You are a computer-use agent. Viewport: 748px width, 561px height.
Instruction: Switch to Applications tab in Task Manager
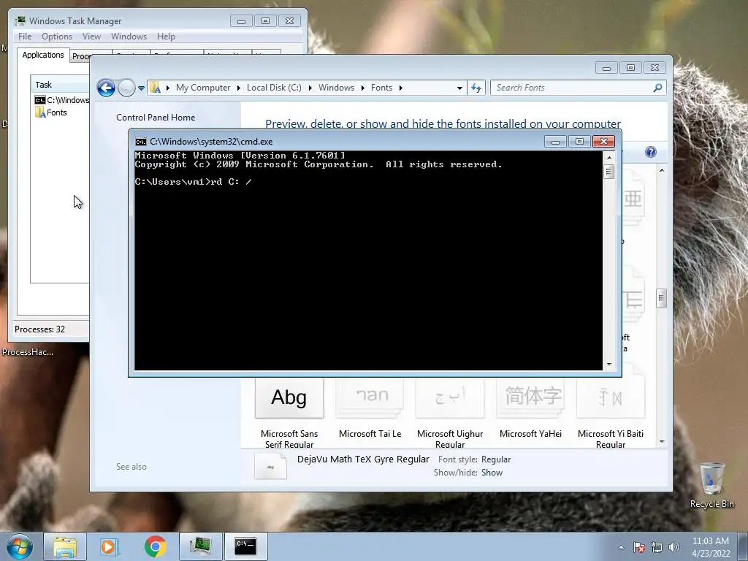point(43,55)
